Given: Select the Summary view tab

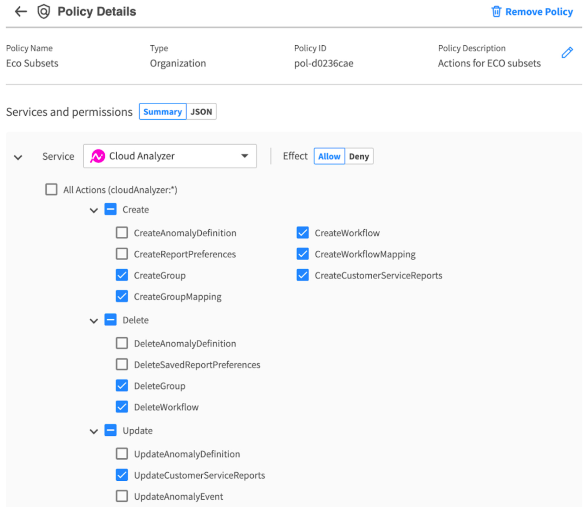Looking at the screenshot, I should (x=162, y=112).
